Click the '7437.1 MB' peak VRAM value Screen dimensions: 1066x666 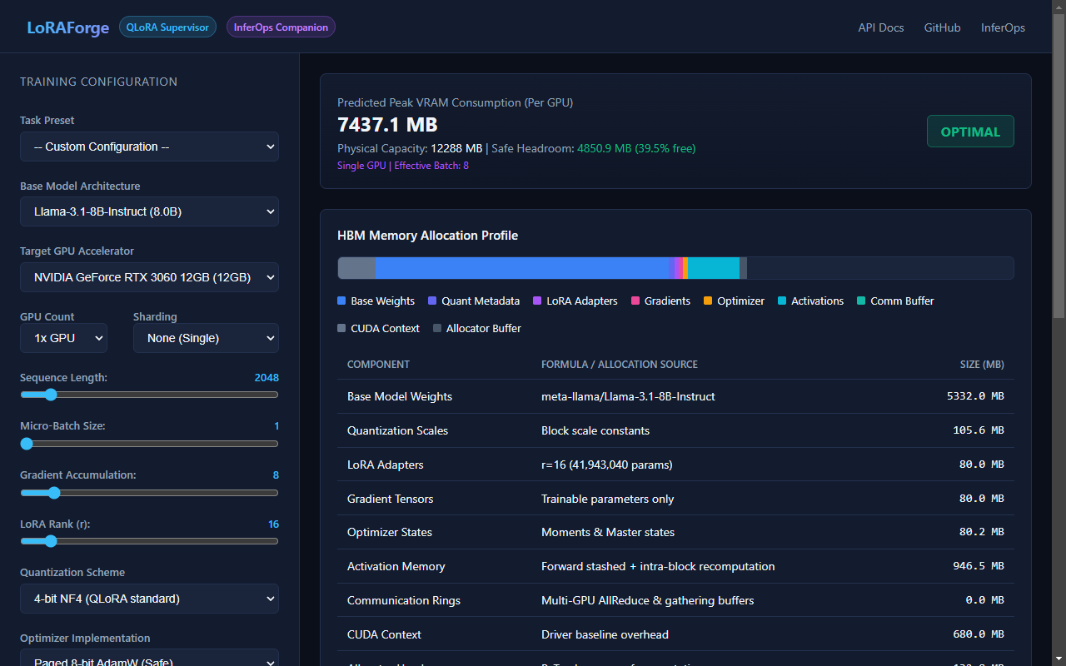(x=387, y=125)
